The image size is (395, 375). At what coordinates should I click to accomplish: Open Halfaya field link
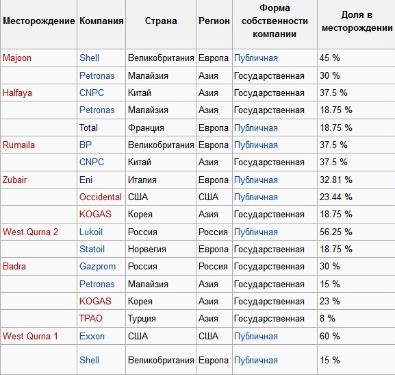tap(17, 93)
